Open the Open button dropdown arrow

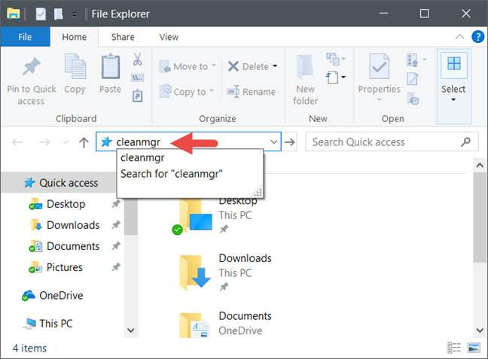(x=425, y=59)
